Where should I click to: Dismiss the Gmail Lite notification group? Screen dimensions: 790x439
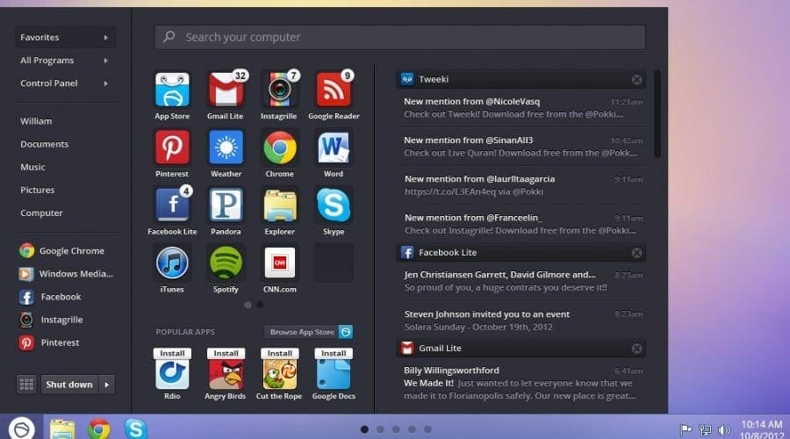[636, 349]
